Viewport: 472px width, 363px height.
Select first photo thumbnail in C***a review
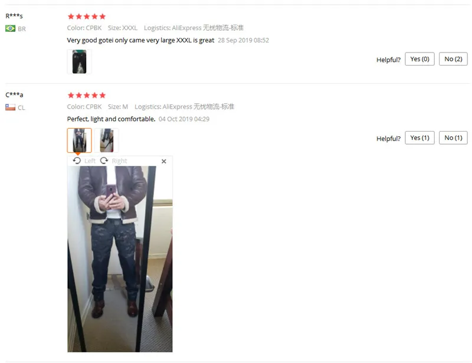pyautogui.click(x=79, y=140)
